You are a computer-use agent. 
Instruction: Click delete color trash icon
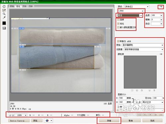[154, 90]
